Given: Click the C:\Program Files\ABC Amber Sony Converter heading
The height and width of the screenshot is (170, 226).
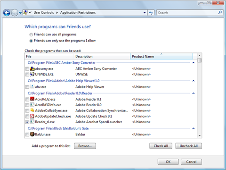Looking at the screenshot, I should (62, 63).
